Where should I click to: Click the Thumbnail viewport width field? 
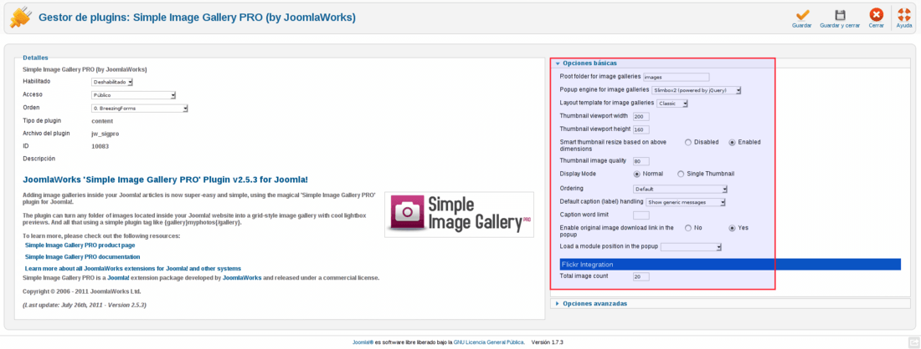641,117
